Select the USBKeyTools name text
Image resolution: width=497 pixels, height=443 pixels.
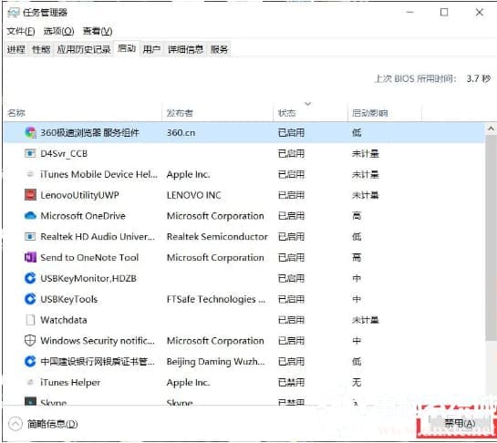tap(68, 299)
